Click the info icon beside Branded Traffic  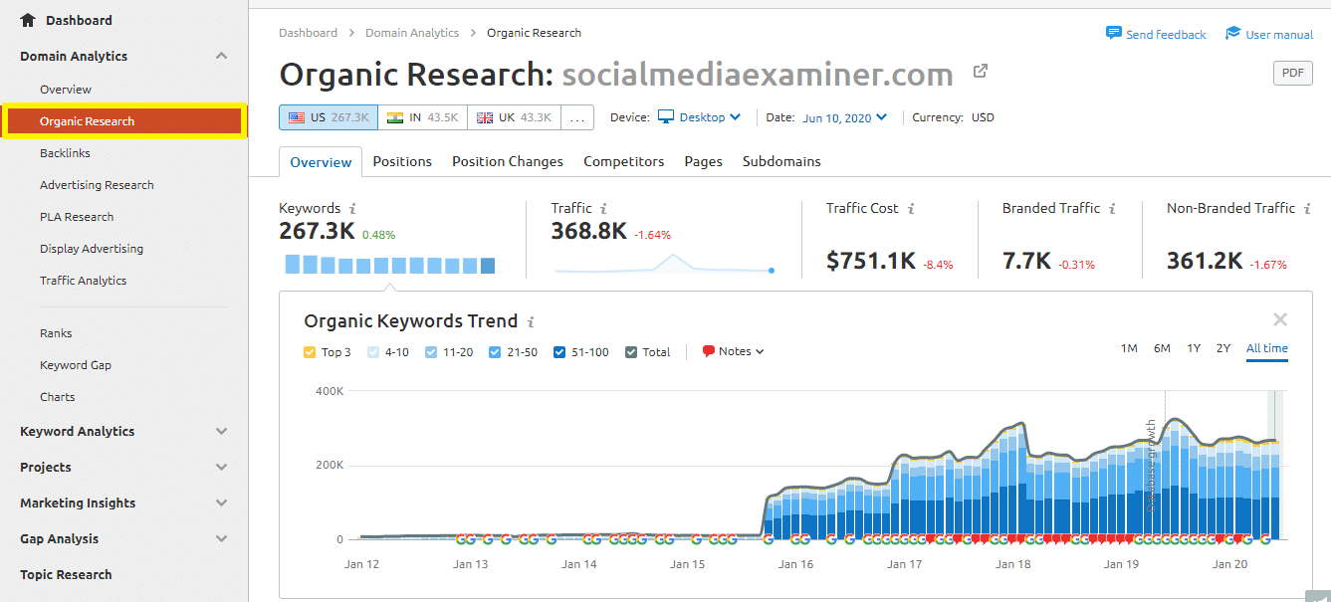(x=1112, y=209)
